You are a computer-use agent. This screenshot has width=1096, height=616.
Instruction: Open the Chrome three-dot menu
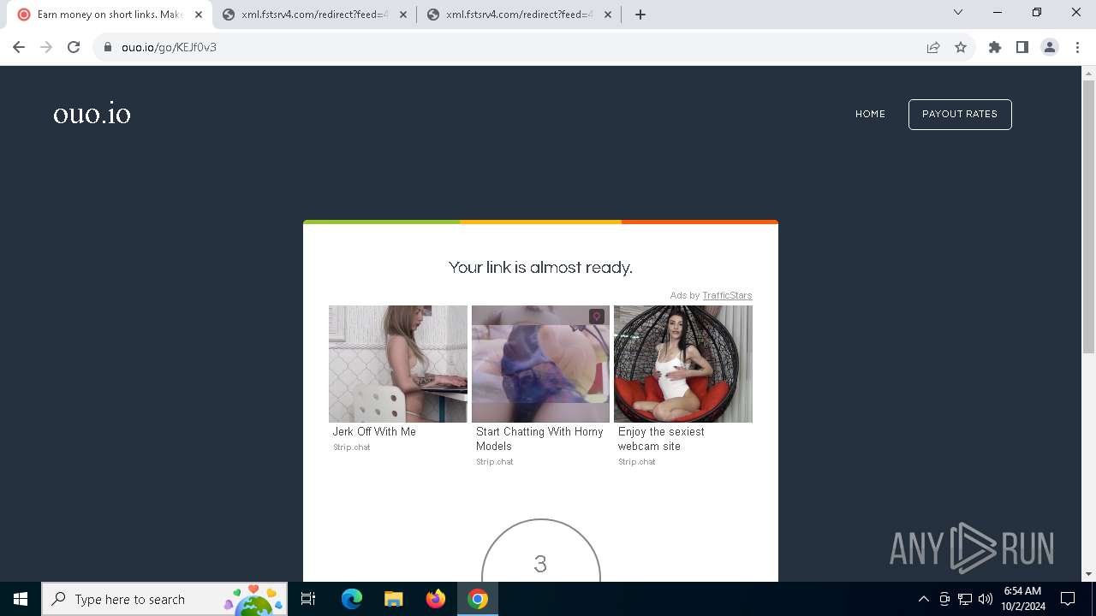pyautogui.click(x=1075, y=47)
